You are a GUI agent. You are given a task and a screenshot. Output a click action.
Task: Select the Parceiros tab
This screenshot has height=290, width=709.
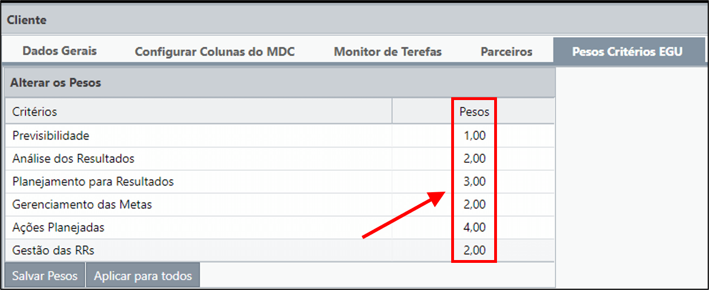[507, 51]
